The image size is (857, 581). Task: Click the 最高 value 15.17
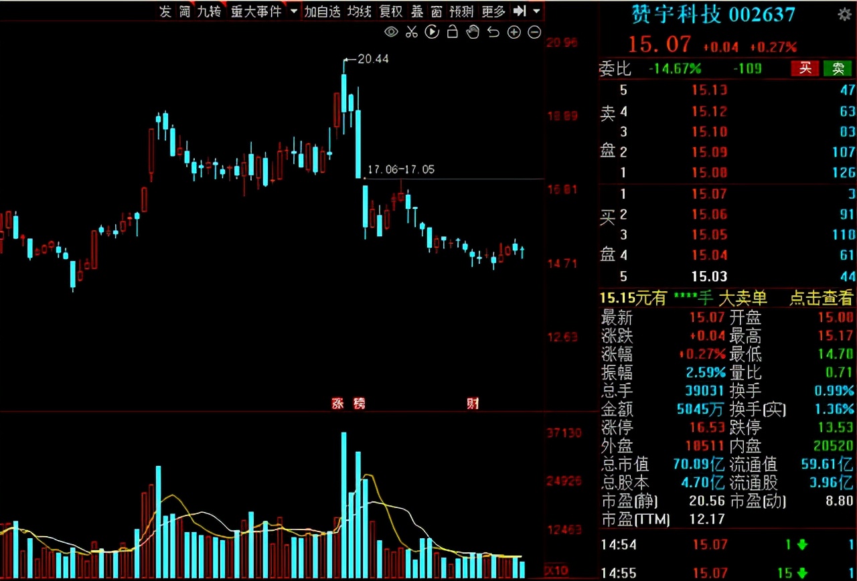836,335
